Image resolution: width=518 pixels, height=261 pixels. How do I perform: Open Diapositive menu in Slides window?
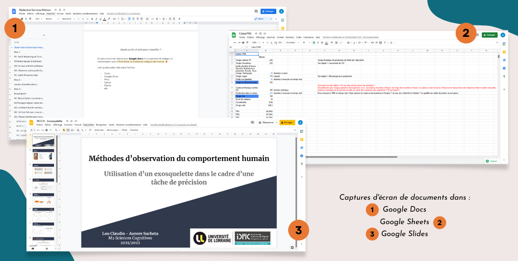(x=89, y=125)
